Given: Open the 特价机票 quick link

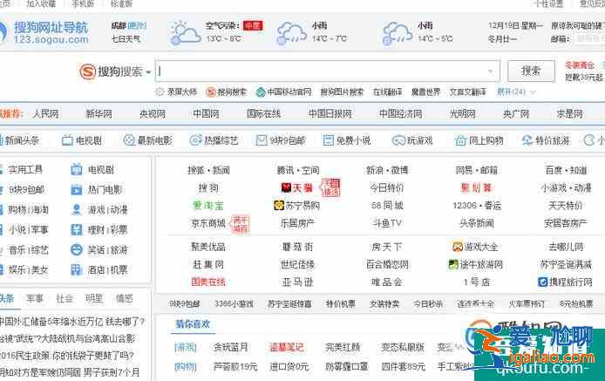Looking at the screenshot, I should coord(340,303).
